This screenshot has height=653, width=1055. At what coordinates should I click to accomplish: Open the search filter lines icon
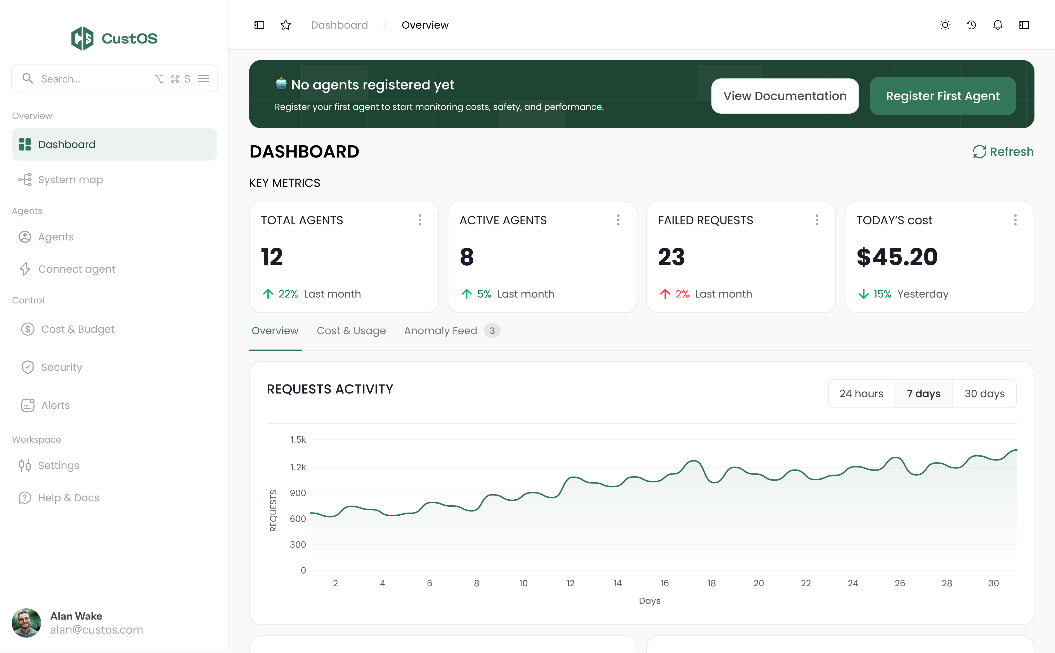pos(204,79)
